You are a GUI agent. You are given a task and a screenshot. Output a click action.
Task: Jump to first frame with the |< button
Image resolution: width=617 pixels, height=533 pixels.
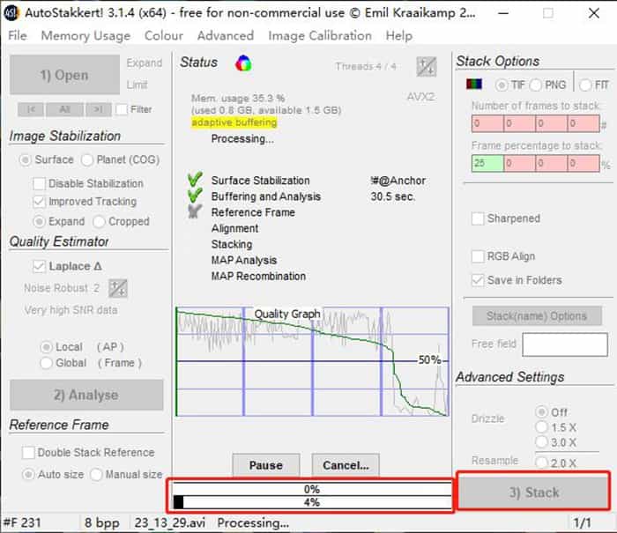pyautogui.click(x=31, y=109)
